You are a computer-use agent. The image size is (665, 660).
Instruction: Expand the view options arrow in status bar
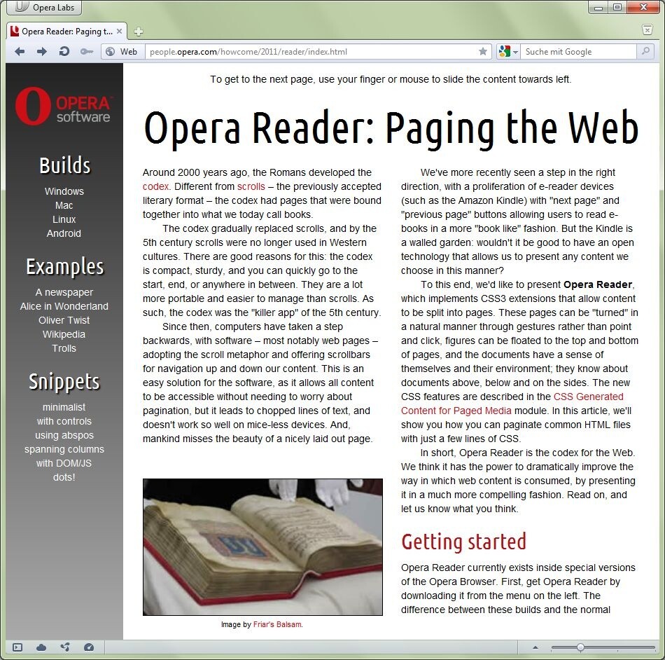[x=535, y=647]
